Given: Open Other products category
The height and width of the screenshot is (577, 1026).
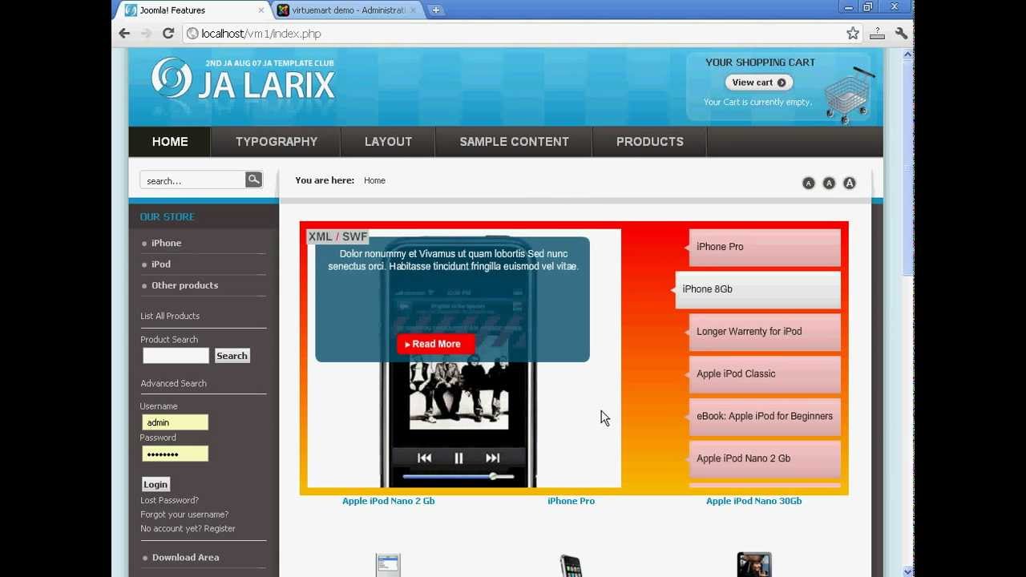Looking at the screenshot, I should click(184, 285).
